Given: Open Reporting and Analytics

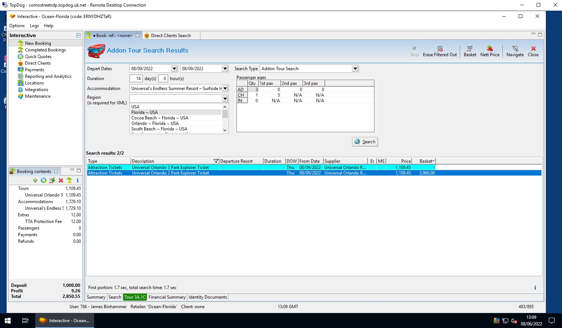Looking at the screenshot, I should pos(48,76).
